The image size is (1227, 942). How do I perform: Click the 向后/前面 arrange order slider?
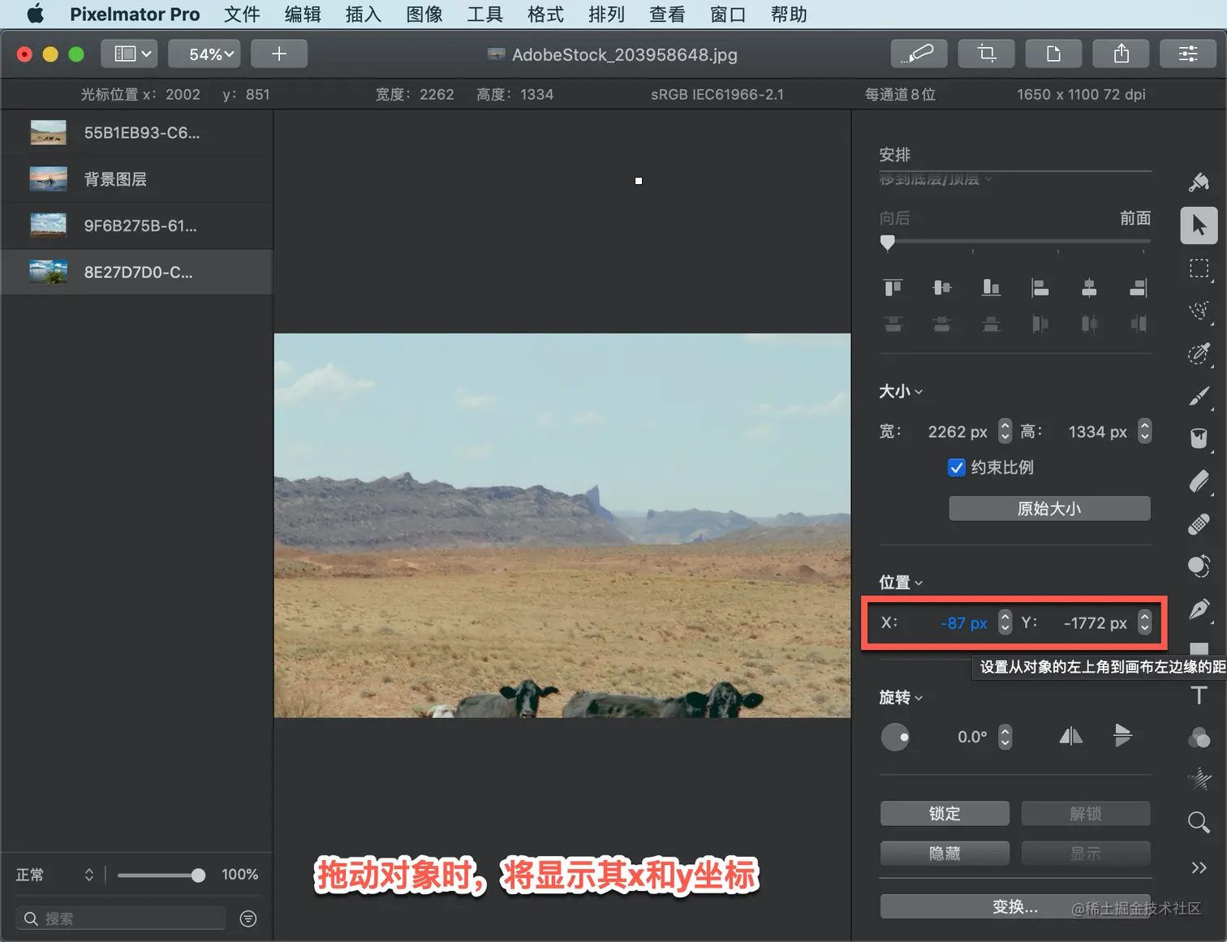pyautogui.click(x=1015, y=242)
